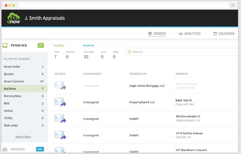Click Solidifi in the 3716 Fairfax Avenue row
The image size is (241, 154).
point(134,135)
